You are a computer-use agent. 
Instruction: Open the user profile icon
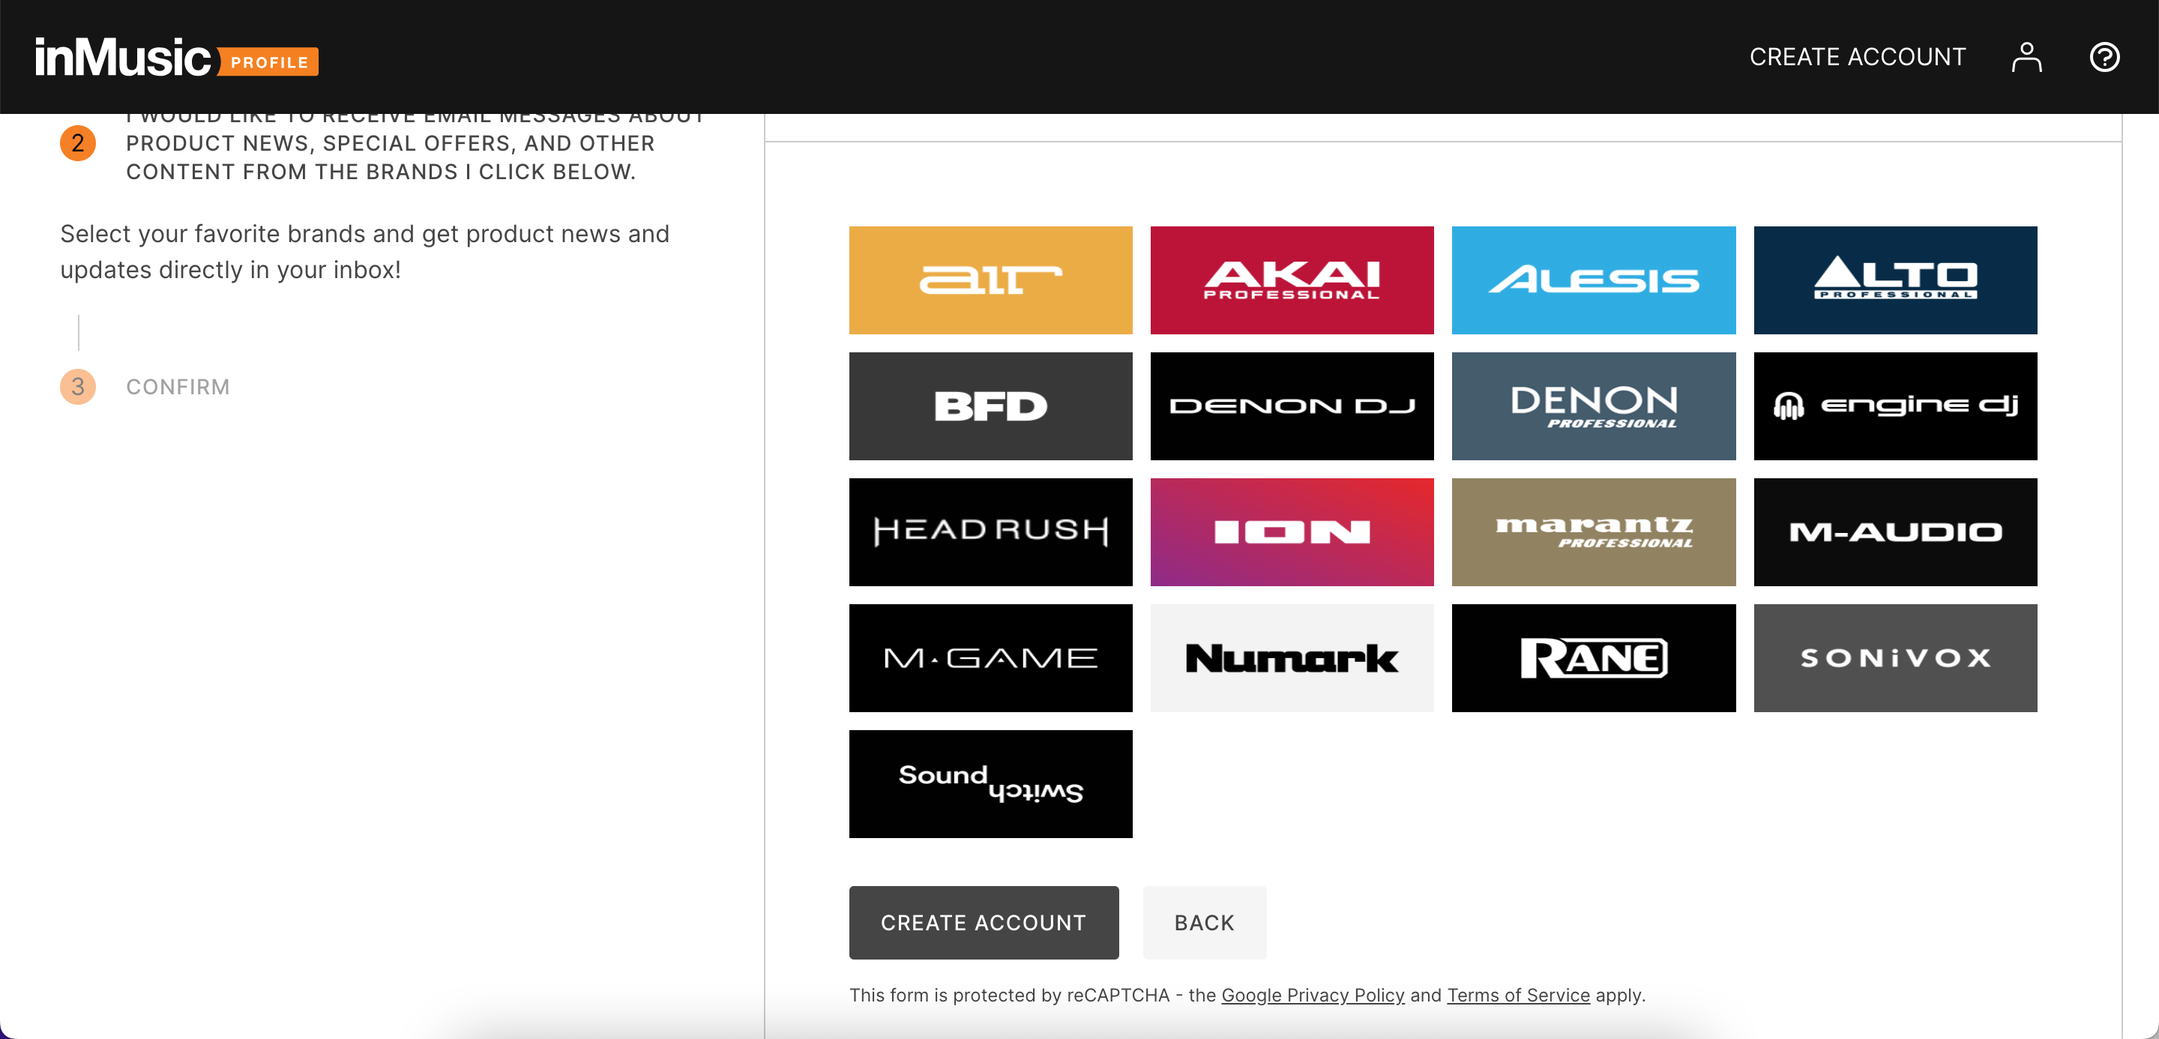click(x=2026, y=57)
